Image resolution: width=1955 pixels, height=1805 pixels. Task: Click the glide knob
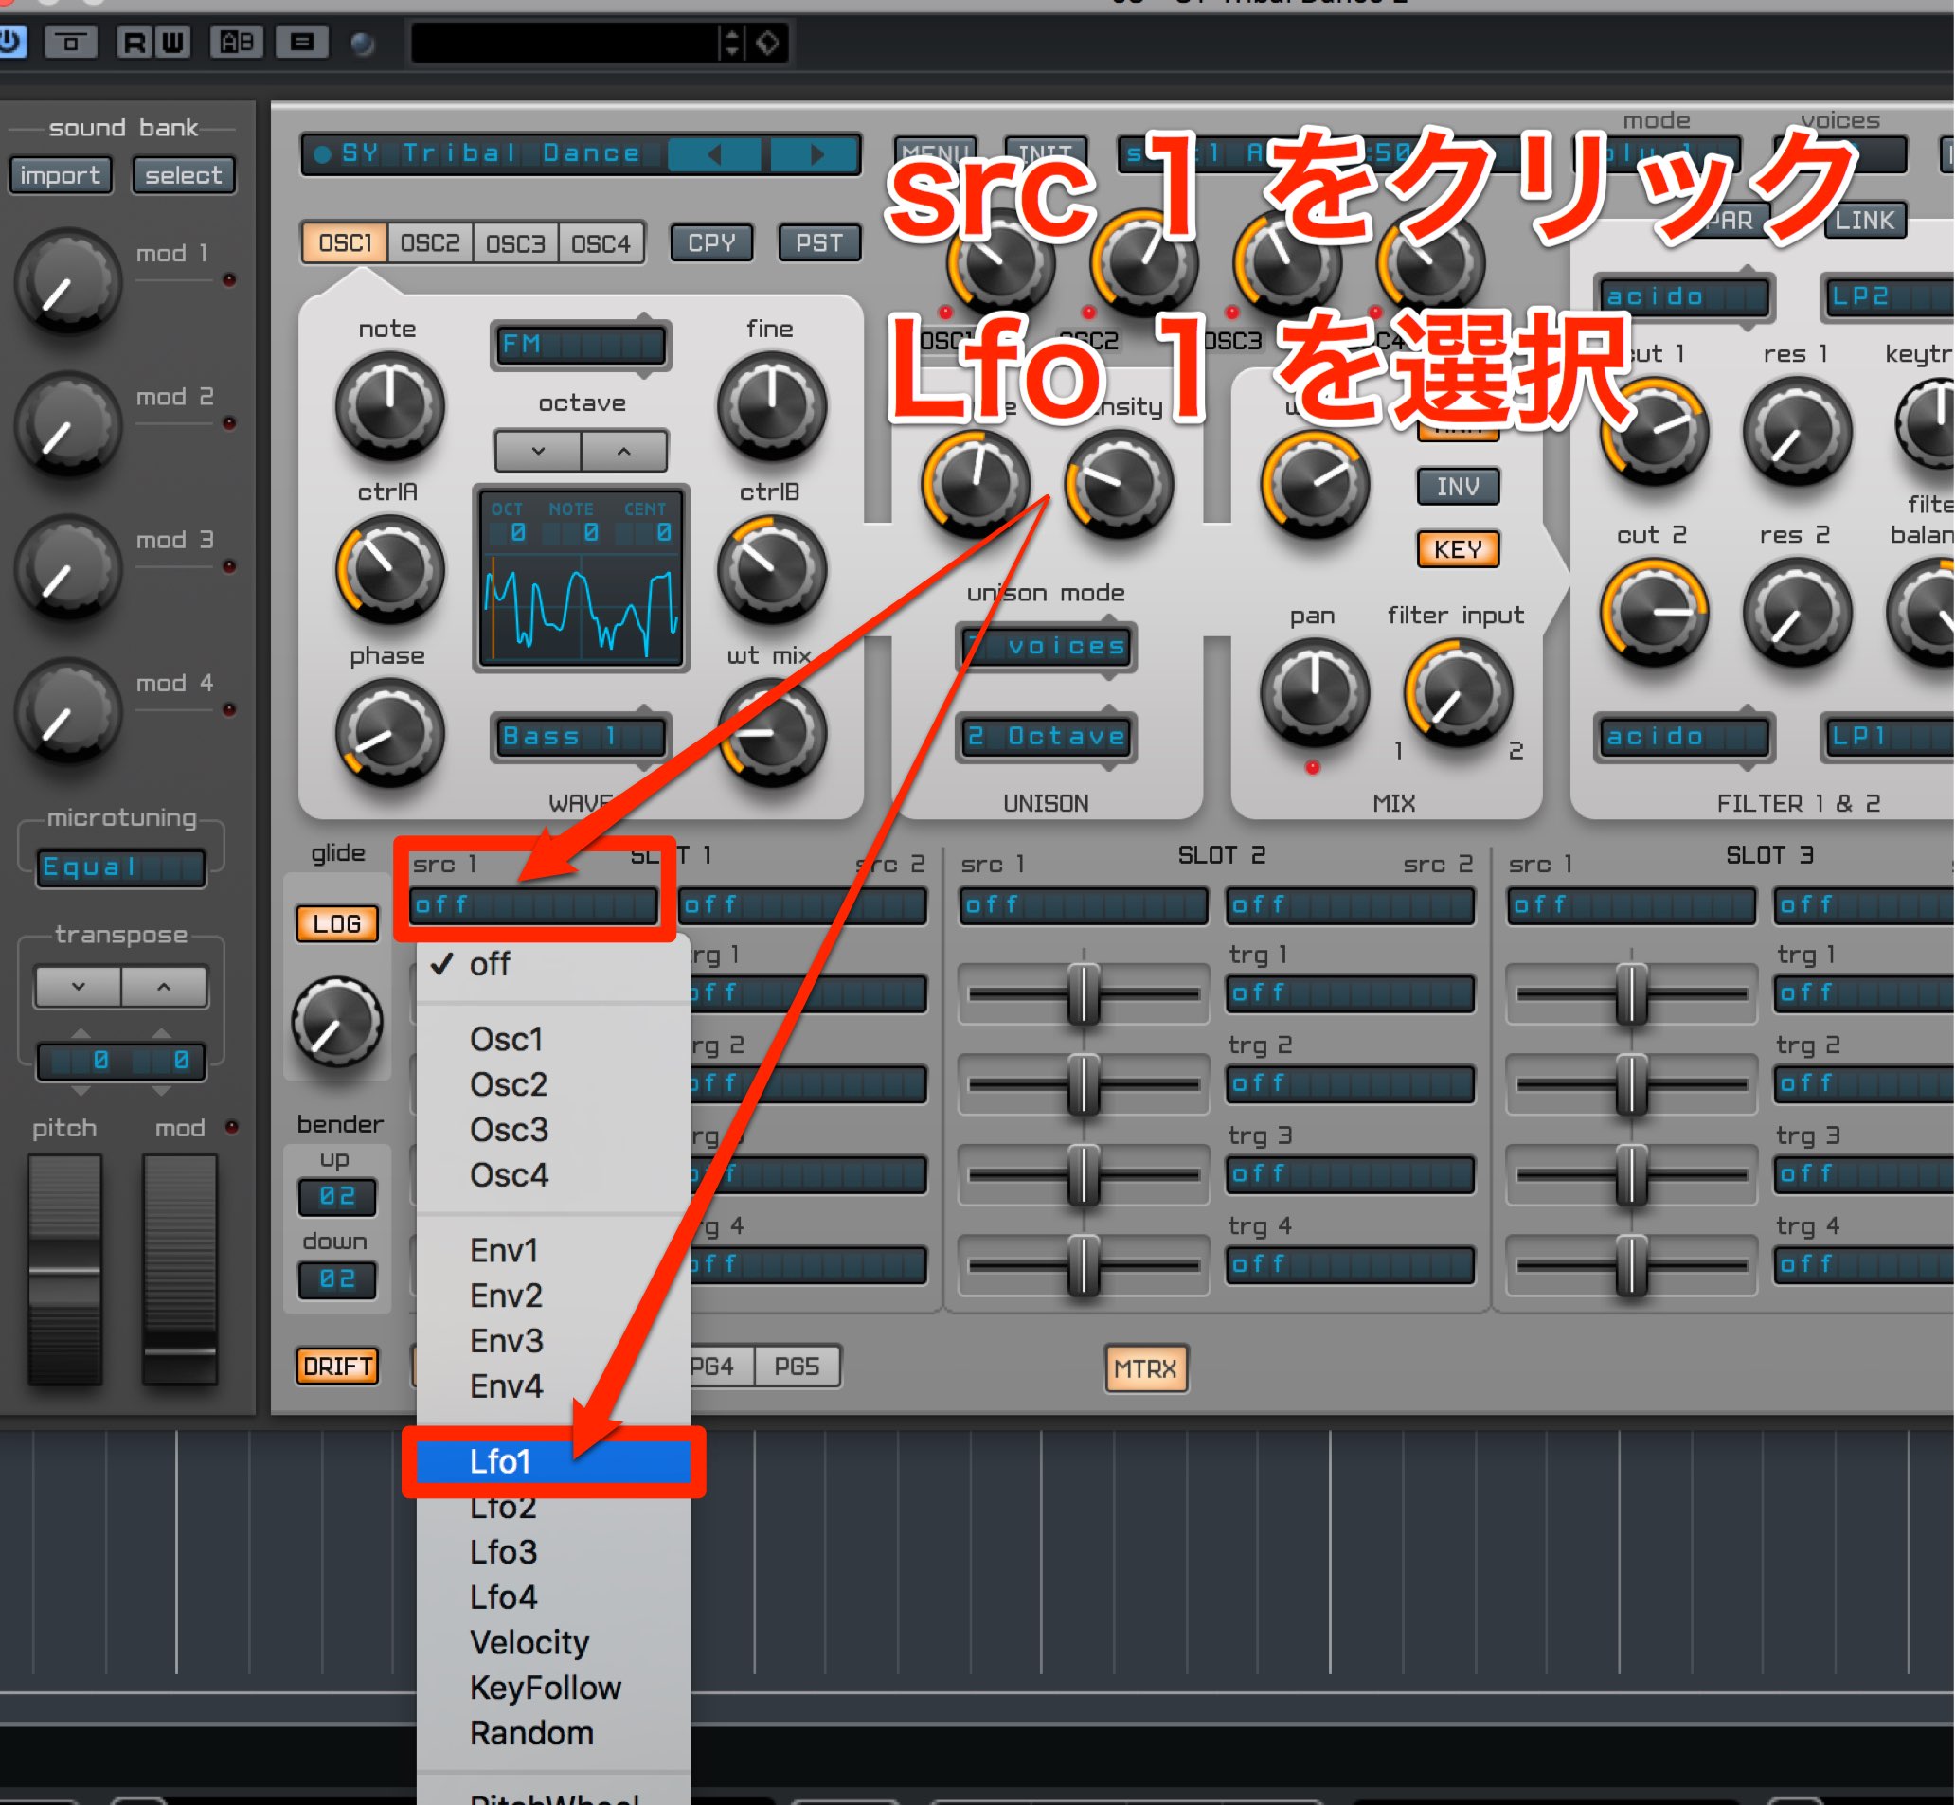click(337, 1022)
